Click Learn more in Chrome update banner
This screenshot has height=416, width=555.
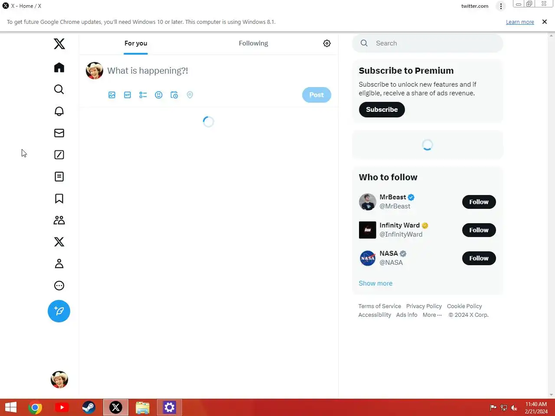[x=520, y=22]
